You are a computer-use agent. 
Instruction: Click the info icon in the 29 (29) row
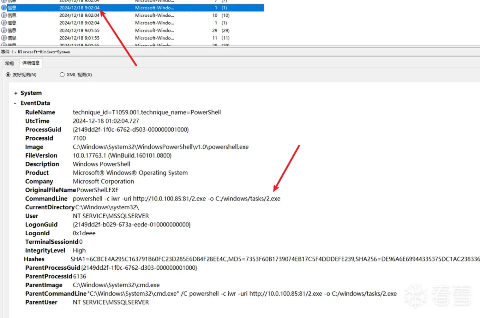(4, 30)
